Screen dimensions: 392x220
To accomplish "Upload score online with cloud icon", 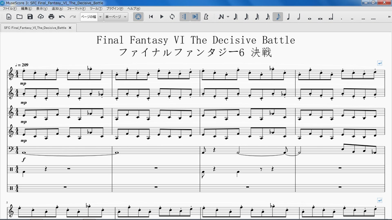I will (x=40, y=17).
